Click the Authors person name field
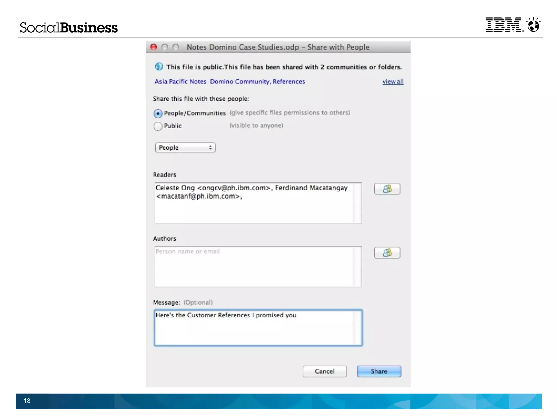 (253, 267)
